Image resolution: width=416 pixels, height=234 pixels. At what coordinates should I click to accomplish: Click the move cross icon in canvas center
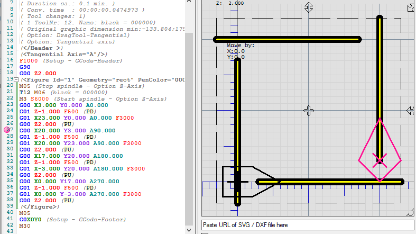[x=309, y=110]
